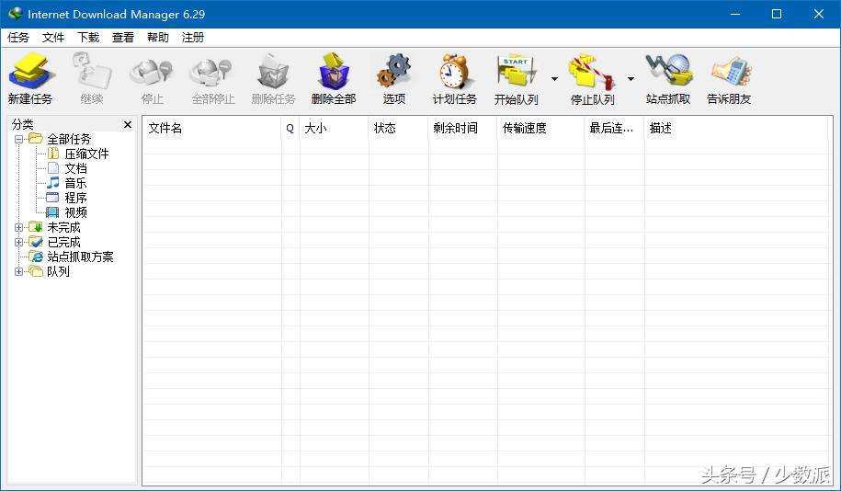Expand the 已完成 tree node
This screenshot has height=491, width=841.
[19, 242]
